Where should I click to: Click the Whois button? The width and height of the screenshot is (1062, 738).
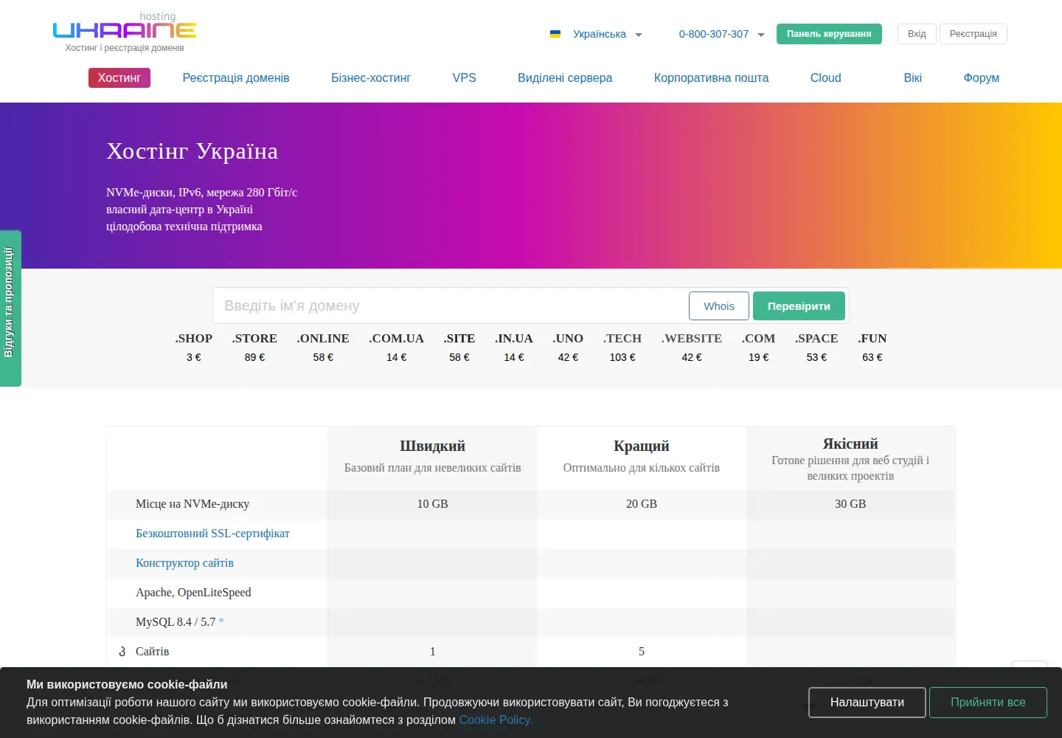tap(719, 306)
